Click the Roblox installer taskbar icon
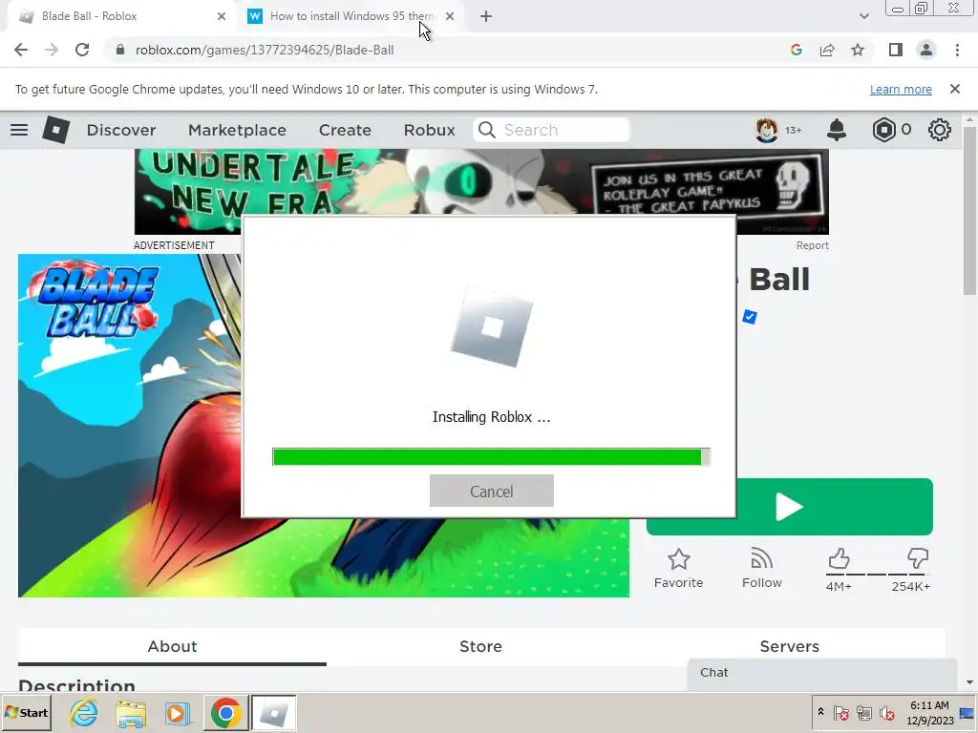Viewport: 978px width, 733px height. click(274, 712)
